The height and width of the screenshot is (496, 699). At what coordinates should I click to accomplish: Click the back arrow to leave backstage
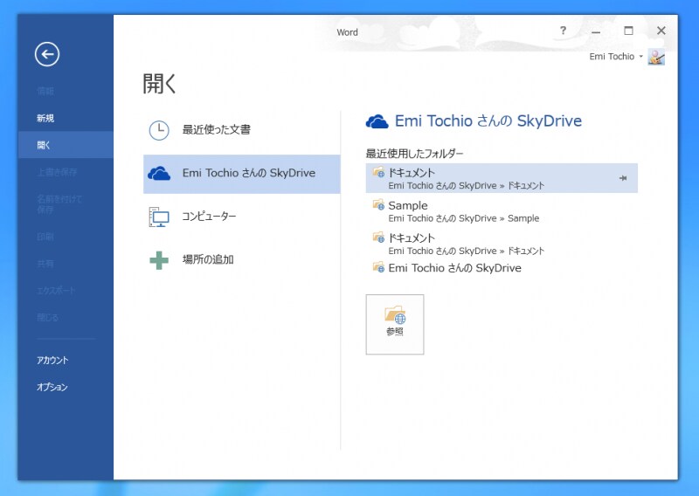[47, 54]
